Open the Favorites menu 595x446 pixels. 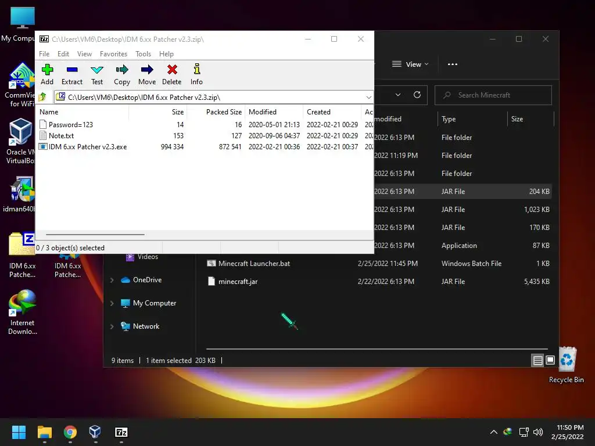click(113, 54)
